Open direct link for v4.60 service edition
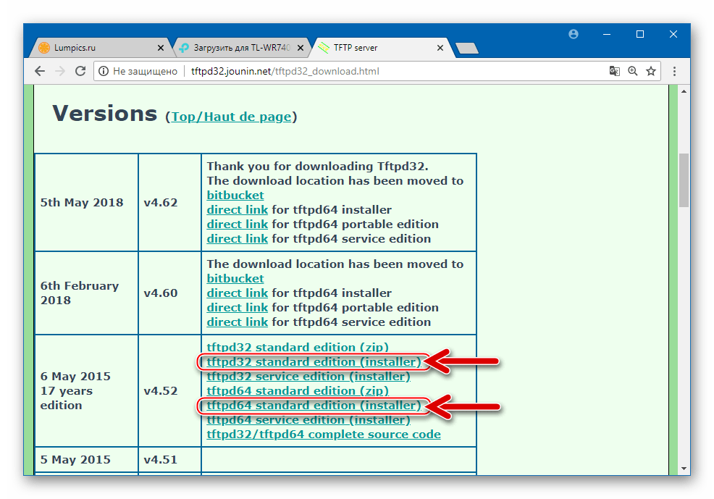Screen dimensions: 714x499 point(238,322)
